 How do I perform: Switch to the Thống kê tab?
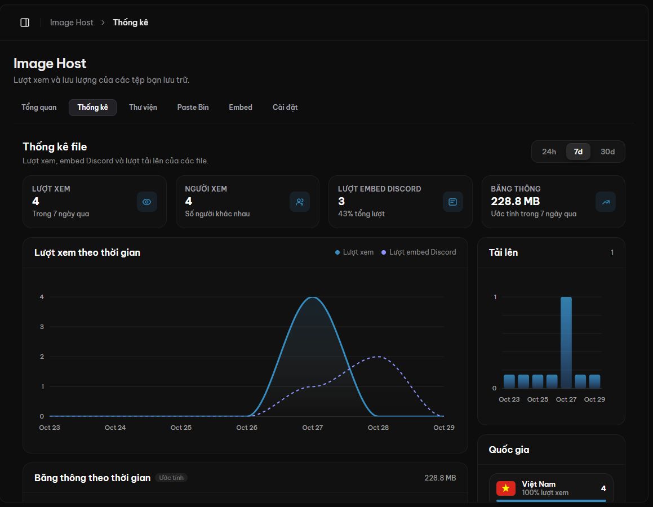(92, 108)
